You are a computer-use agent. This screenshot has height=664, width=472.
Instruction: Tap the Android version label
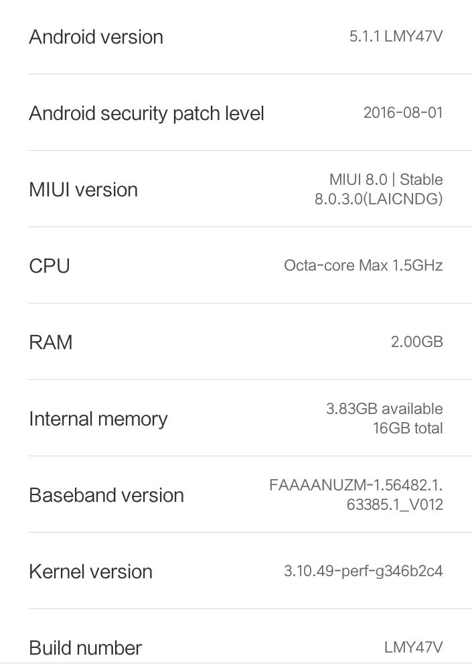[96, 37]
